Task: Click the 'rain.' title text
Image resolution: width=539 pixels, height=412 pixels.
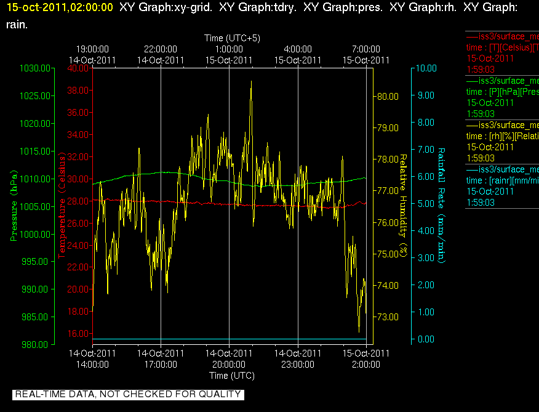Action: pos(17,25)
